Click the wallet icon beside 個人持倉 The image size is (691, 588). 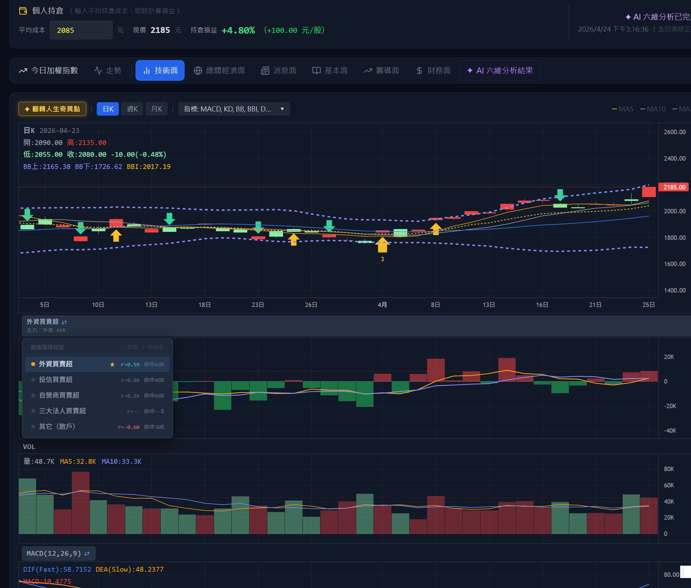click(x=23, y=11)
